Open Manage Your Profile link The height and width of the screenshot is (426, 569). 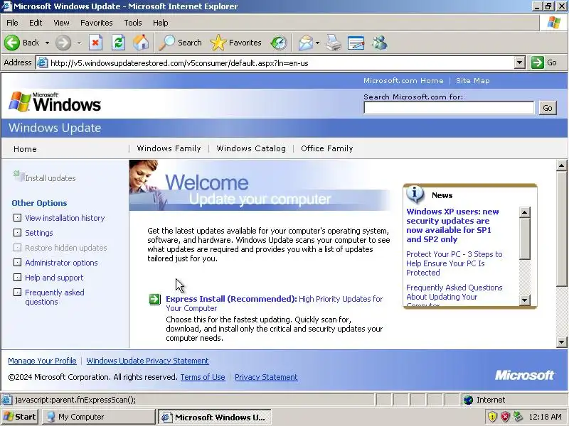[x=42, y=361]
